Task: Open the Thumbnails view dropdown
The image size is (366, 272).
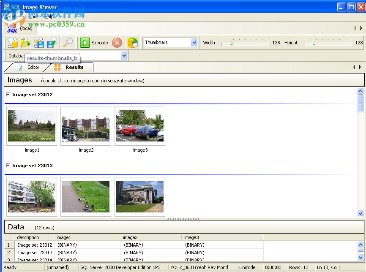Action: (194, 42)
